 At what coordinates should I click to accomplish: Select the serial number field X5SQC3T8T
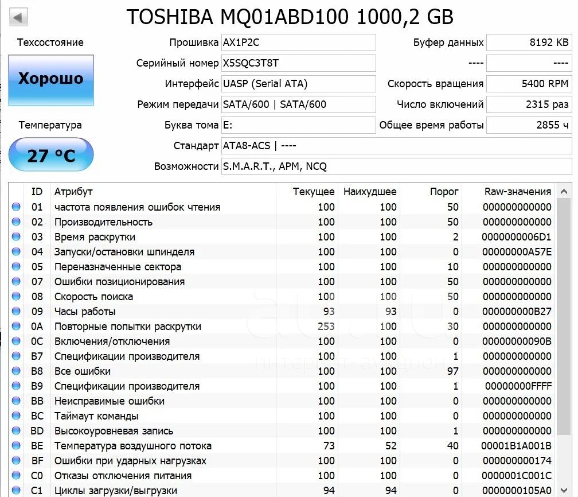click(x=298, y=63)
